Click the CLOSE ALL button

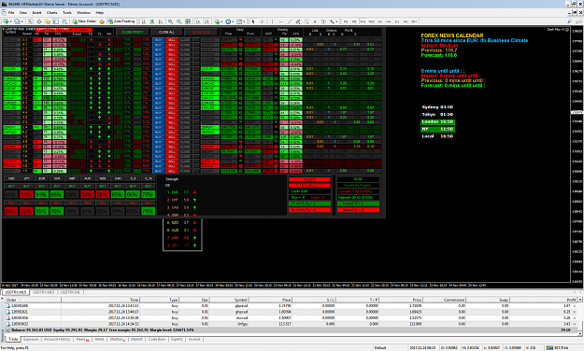pyautogui.click(x=166, y=33)
